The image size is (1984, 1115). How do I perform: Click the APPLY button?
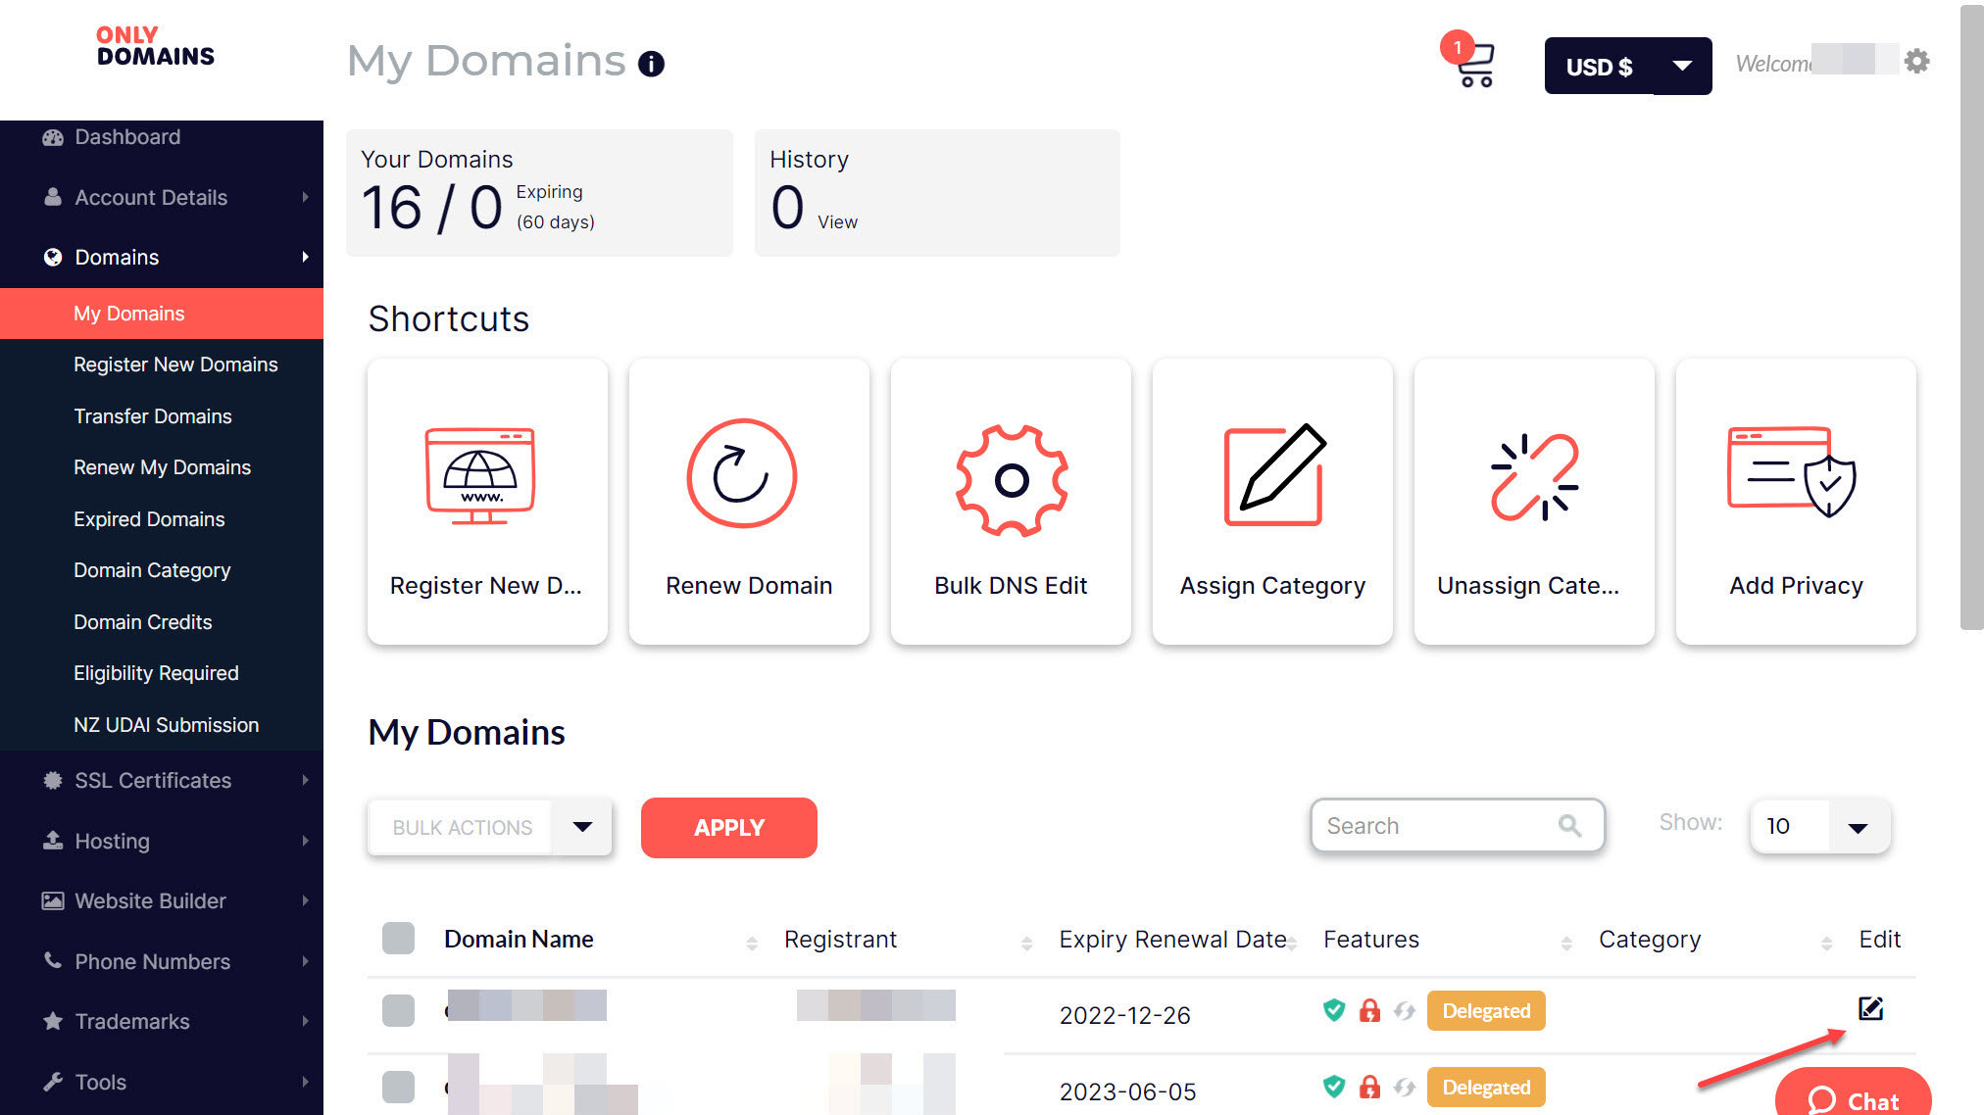(x=728, y=827)
